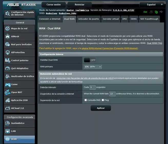Expand the WAN primario dropdown
This screenshot has width=168, height=144.
[x=93, y=67]
